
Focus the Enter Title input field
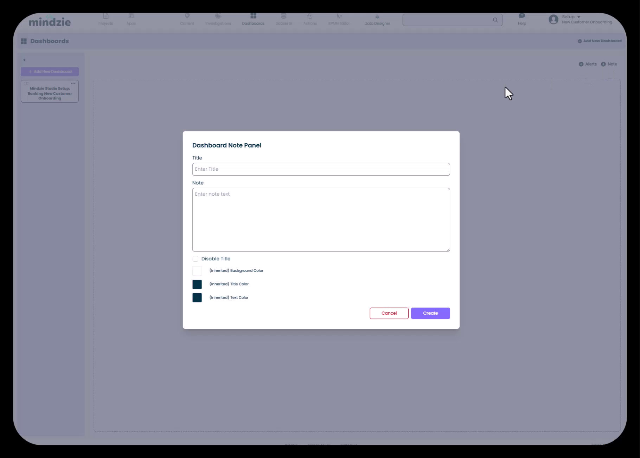pos(321,169)
